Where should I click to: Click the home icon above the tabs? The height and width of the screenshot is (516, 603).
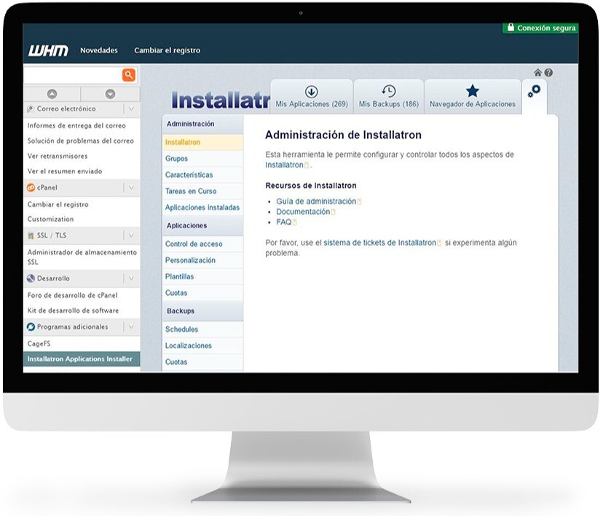537,73
